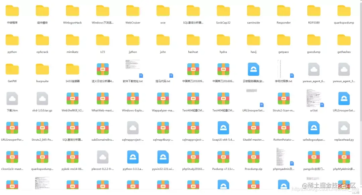This screenshot has width=362, height=195.
Task: Select the Sitadel-master archive
Action: (x=253, y=128)
